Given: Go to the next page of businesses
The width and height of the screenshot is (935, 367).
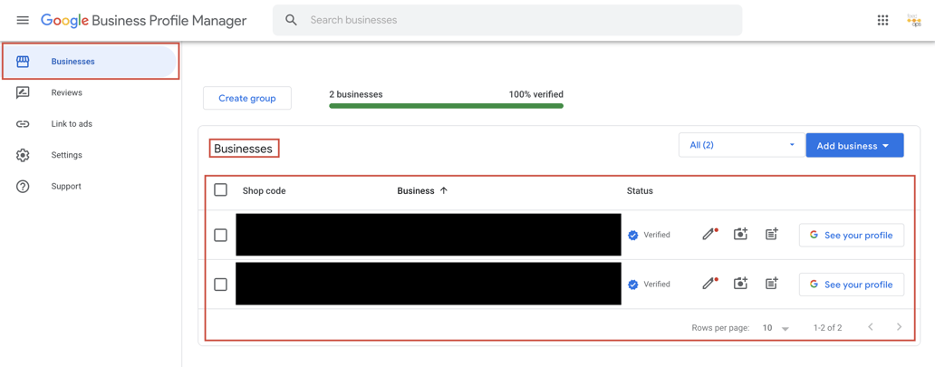Looking at the screenshot, I should [900, 327].
